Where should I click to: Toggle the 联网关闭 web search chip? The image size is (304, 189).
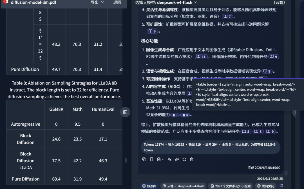265,186
